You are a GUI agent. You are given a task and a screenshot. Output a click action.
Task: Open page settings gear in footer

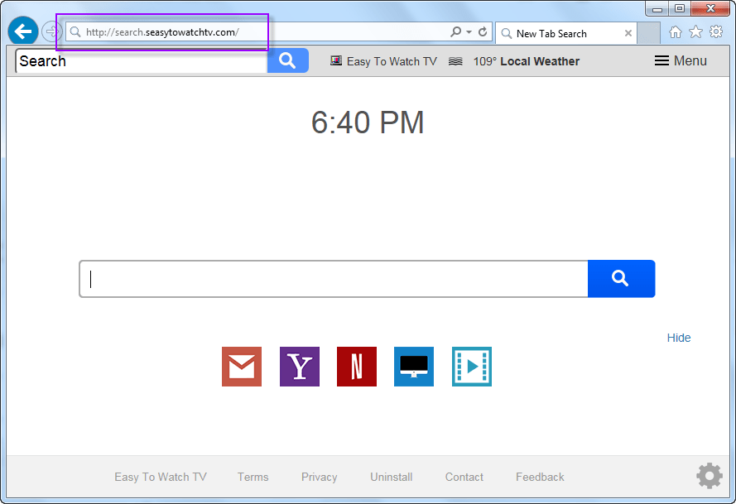pos(710,476)
